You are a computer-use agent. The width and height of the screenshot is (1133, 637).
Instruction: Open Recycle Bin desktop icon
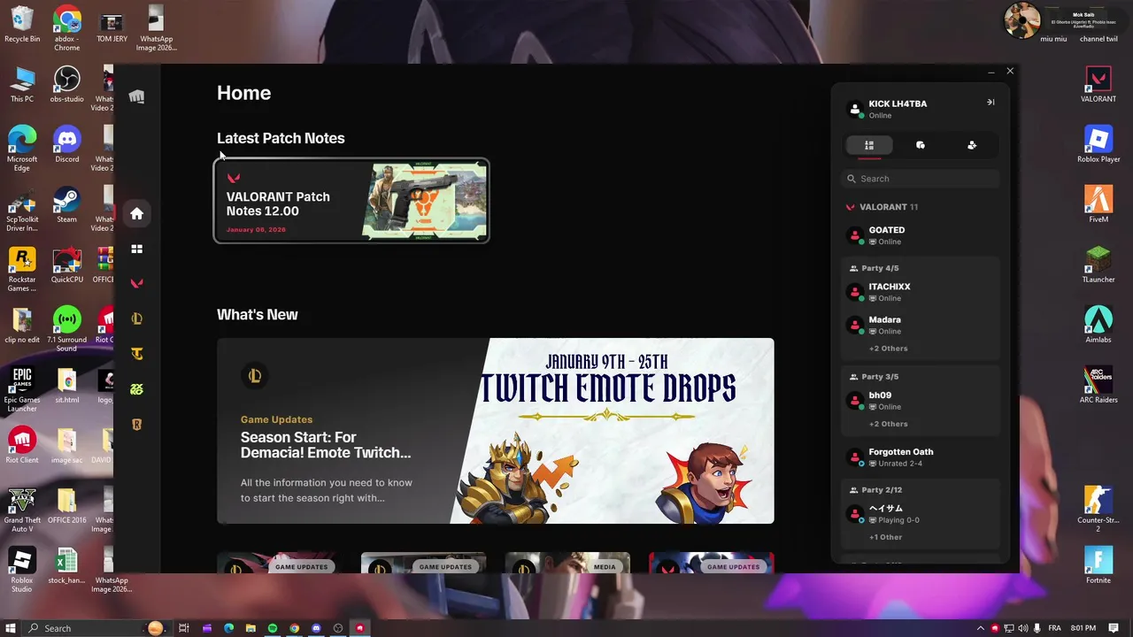pyautogui.click(x=22, y=26)
